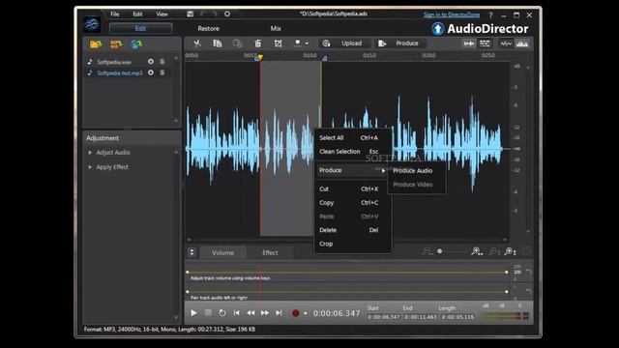
Task: Switch to the Restore room tab
Action: click(209, 28)
